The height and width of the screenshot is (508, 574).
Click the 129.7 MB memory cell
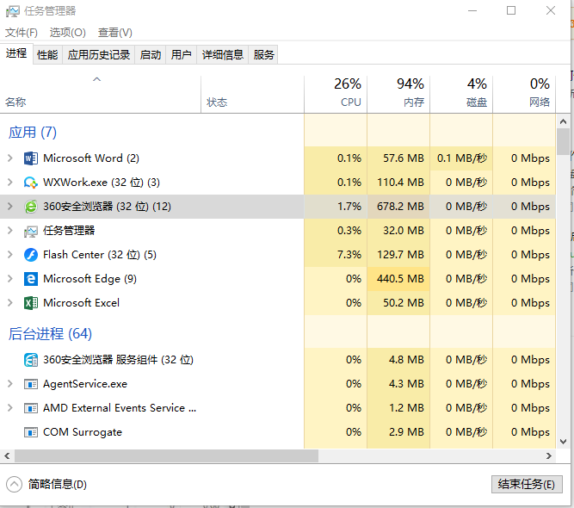coord(398,255)
